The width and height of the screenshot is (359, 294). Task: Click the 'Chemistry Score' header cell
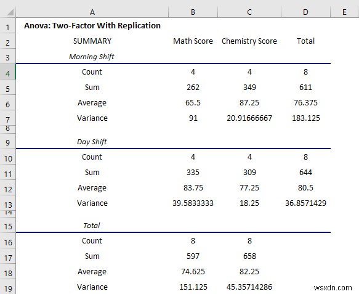pos(249,41)
